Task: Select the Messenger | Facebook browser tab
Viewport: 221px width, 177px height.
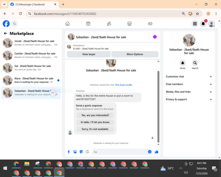Action: [34, 4]
